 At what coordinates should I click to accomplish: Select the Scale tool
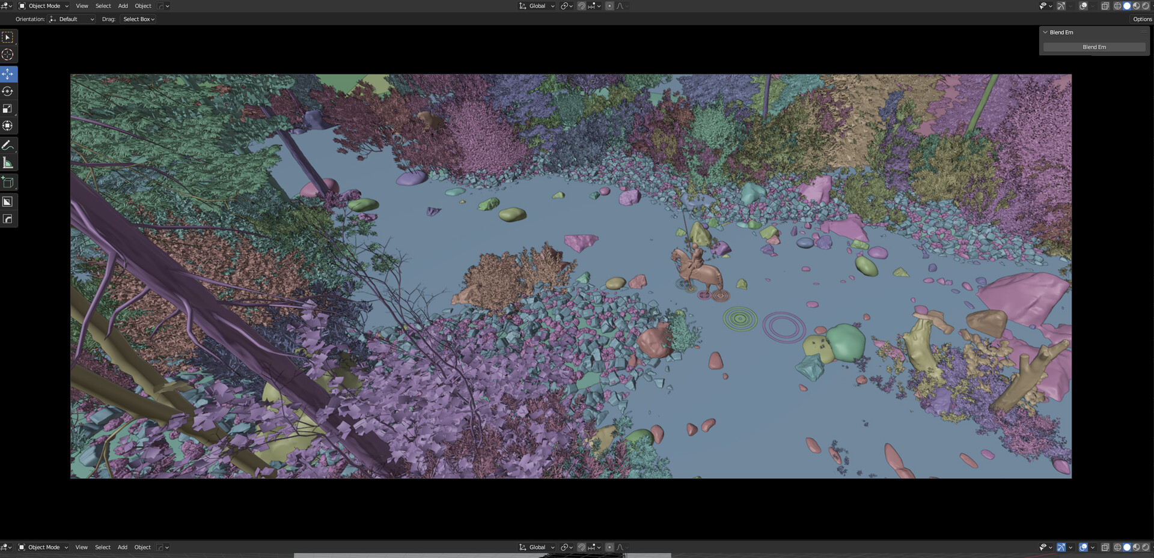pyautogui.click(x=8, y=109)
